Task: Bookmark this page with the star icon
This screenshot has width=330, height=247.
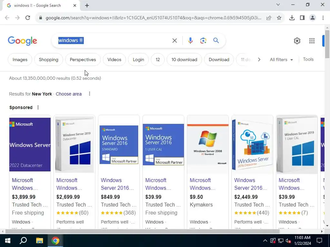Action: coord(279,18)
